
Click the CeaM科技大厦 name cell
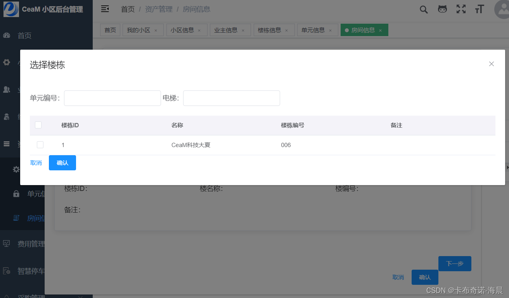191,145
